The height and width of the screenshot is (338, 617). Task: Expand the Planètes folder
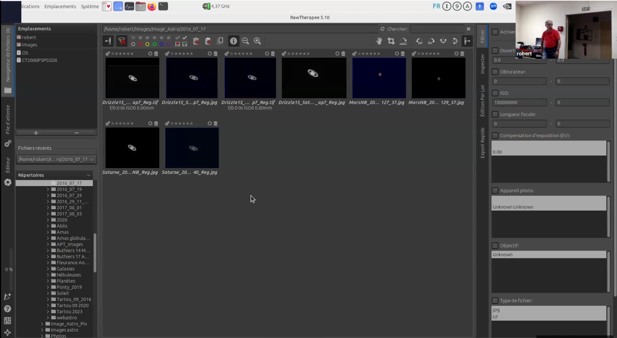click(48, 281)
